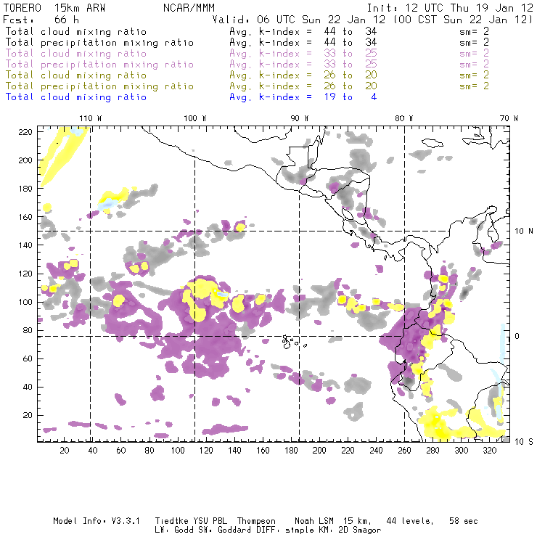The height and width of the screenshot is (537, 537).
Task: Click the '90 W' longitude label
Action: tap(300, 118)
